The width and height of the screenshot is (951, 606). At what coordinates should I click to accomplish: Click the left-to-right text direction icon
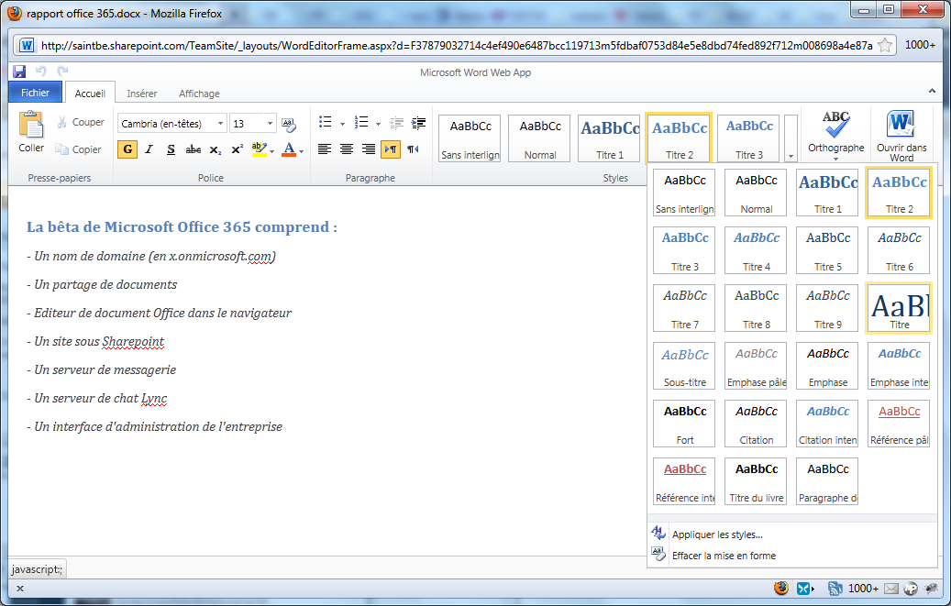[x=391, y=149]
